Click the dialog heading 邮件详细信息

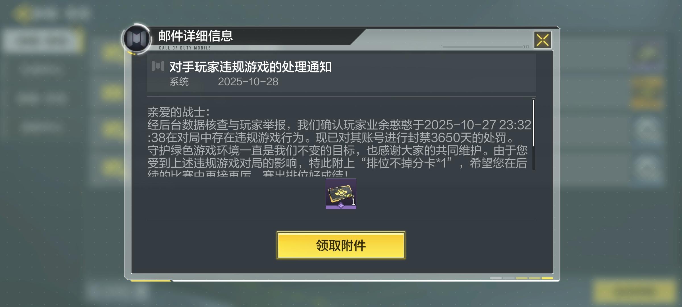(x=196, y=36)
